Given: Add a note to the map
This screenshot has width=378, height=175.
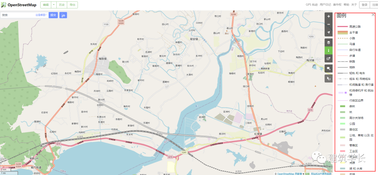Looking at the screenshot, I should click(x=328, y=68).
